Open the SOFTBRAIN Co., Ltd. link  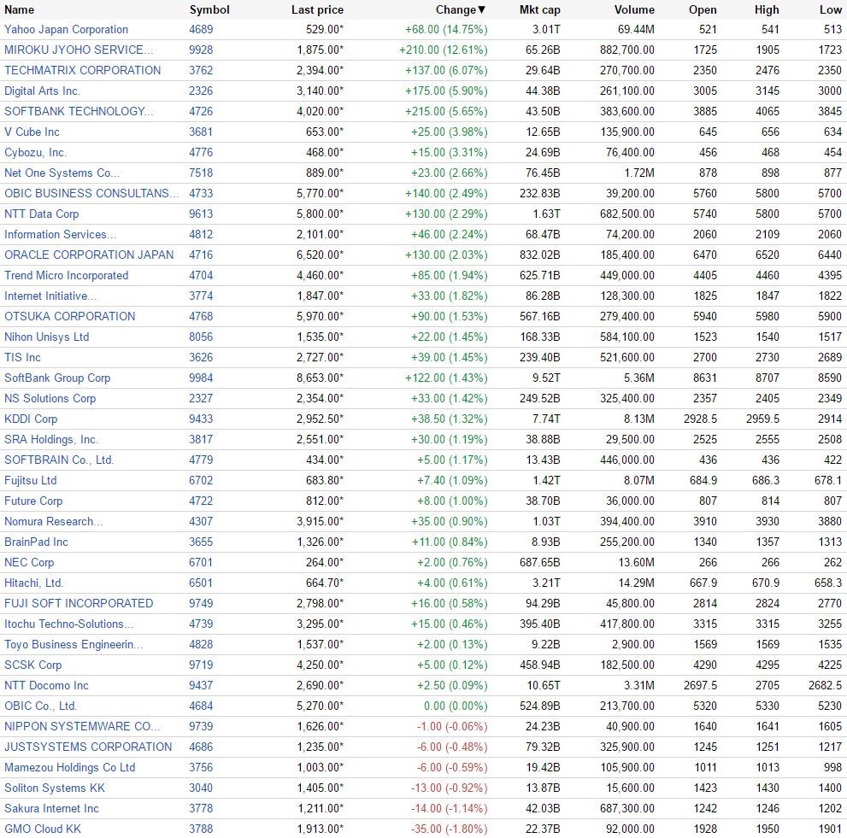58,460
